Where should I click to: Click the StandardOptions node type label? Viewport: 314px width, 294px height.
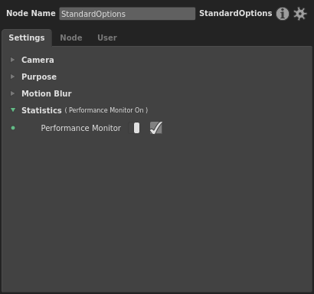click(x=236, y=13)
